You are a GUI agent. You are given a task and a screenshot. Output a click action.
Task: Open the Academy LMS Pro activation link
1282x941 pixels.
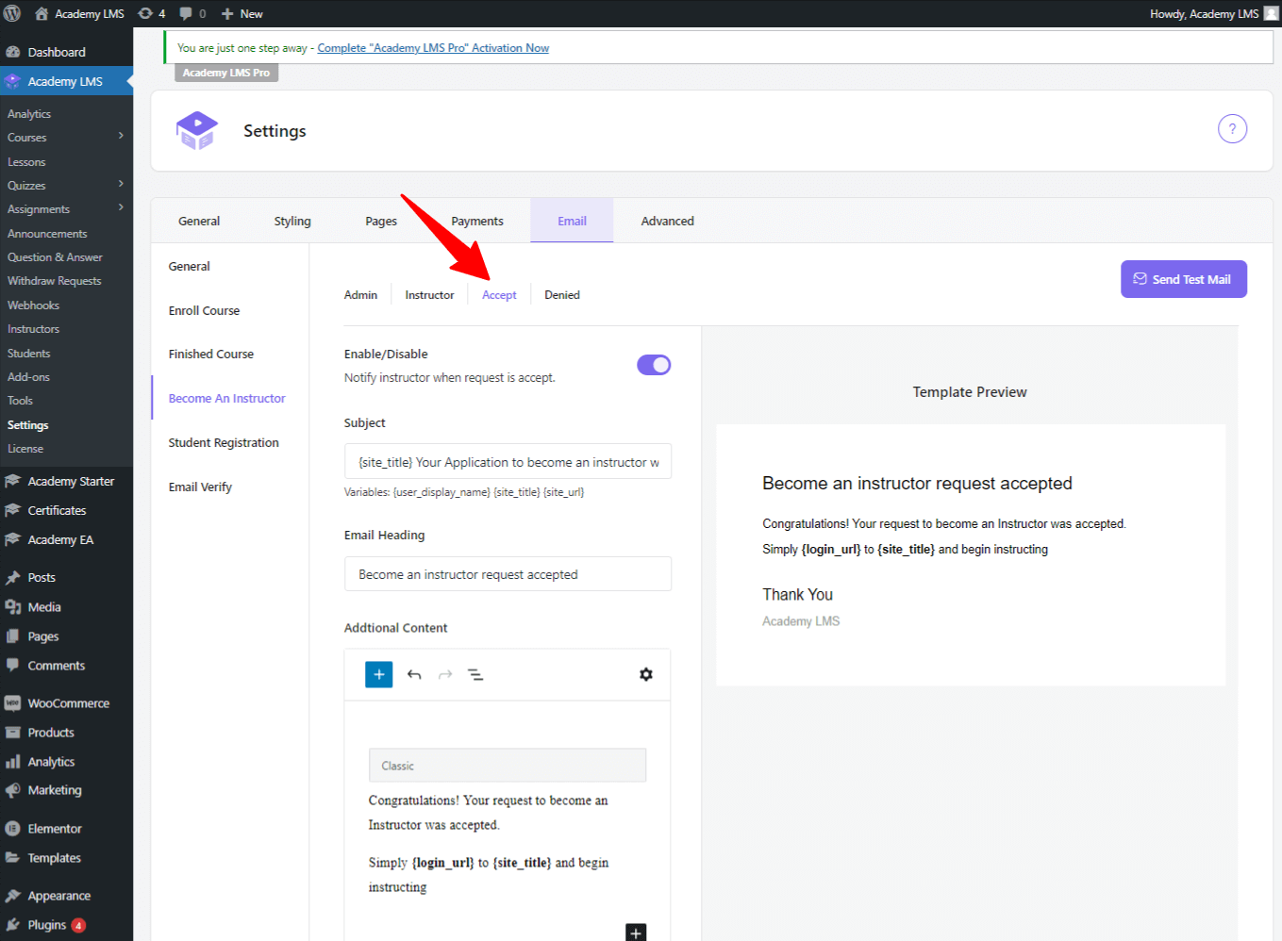(x=433, y=47)
